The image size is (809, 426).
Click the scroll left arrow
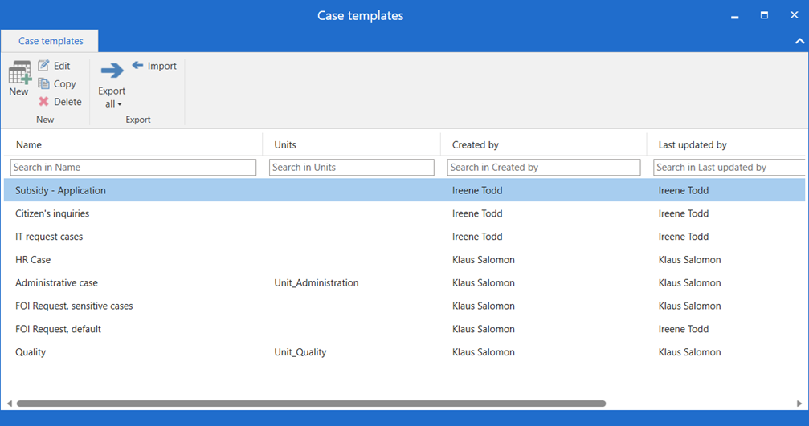[10, 404]
